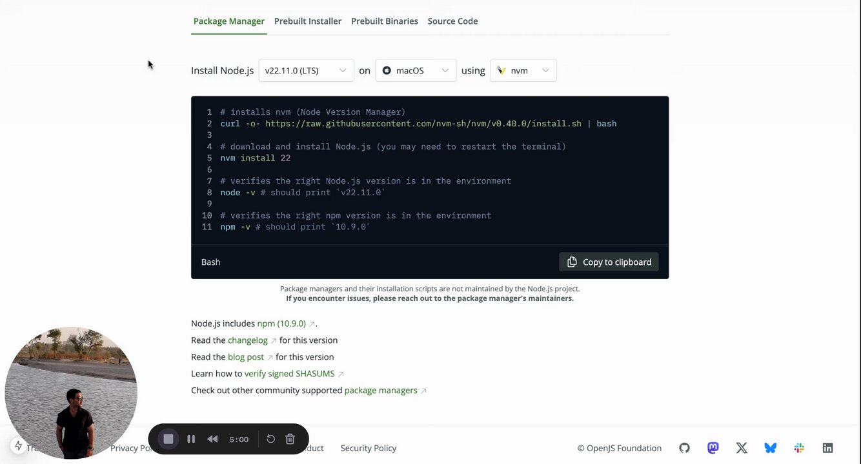The height and width of the screenshot is (464, 861).
Task: Open the Prebuilt Installer tab
Action: tap(308, 21)
